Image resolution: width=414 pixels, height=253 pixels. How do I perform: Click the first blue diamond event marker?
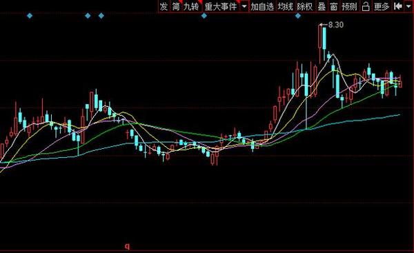pos(30,16)
